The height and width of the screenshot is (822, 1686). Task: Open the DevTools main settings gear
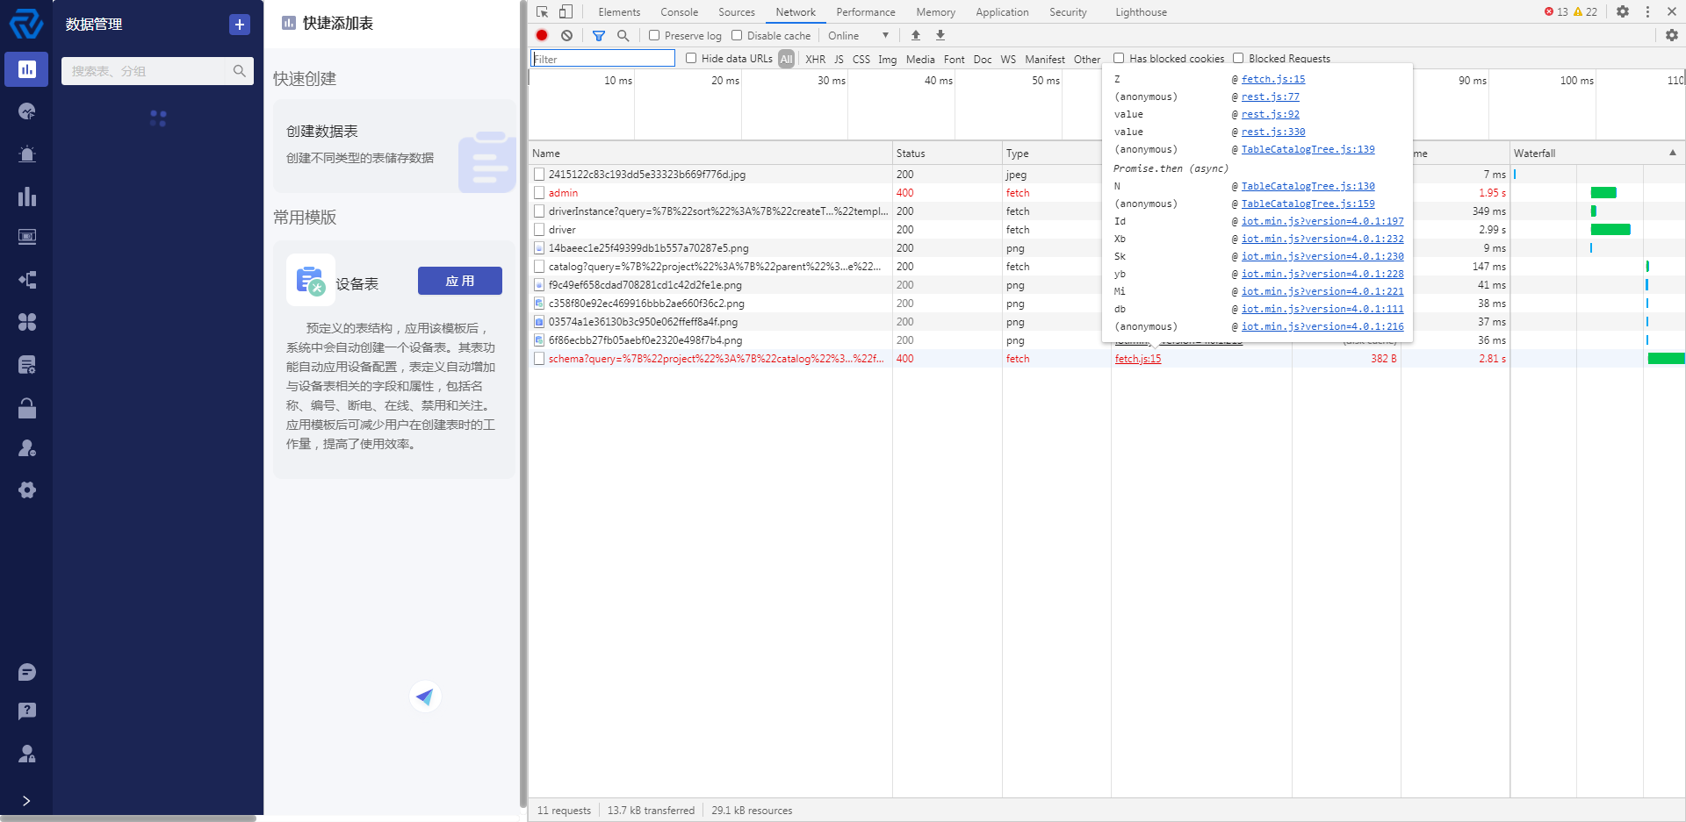click(x=1623, y=11)
